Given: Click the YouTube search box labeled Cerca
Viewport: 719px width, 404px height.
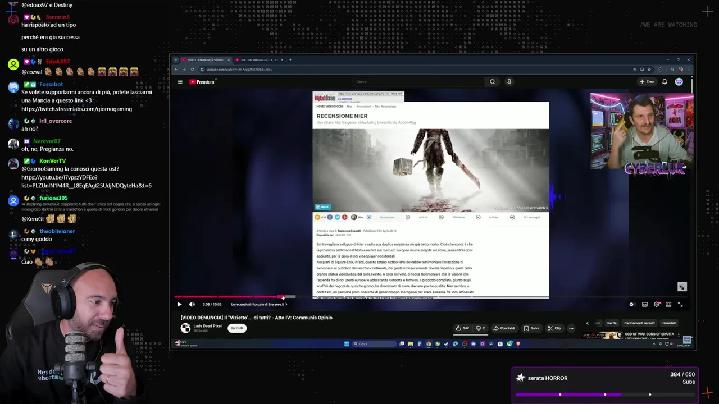Looking at the screenshot, I should coord(418,82).
